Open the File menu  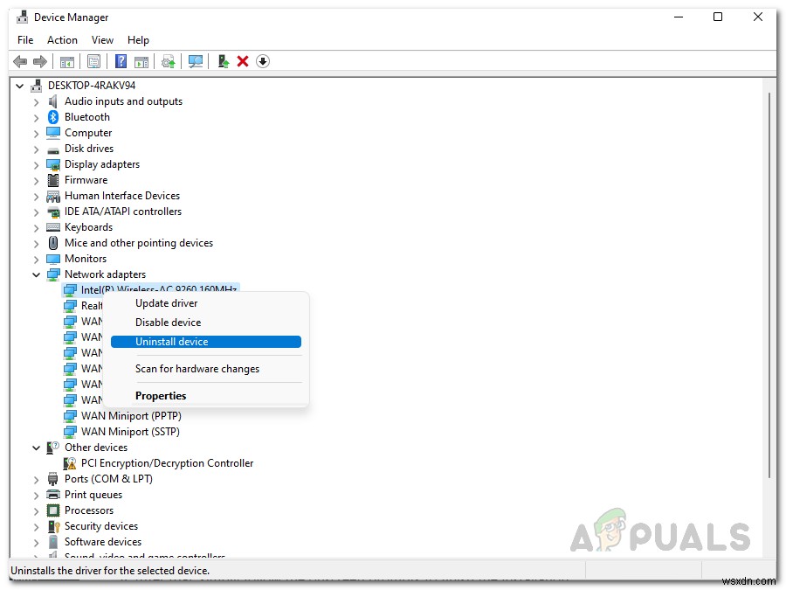[x=25, y=40]
